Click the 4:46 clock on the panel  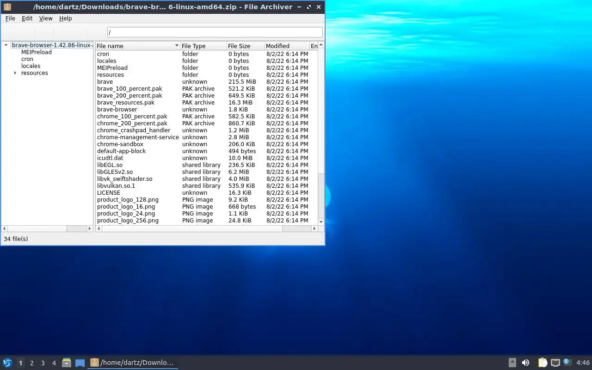pyautogui.click(x=583, y=363)
